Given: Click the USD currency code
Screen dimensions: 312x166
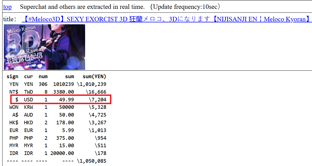Looking at the screenshot, I should (28, 100).
